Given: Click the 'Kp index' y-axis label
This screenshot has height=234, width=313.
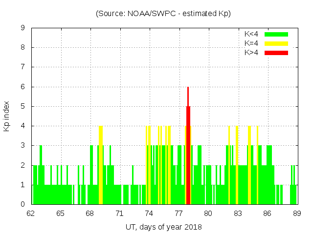Looking at the screenshot, I should (x=7, y=116).
